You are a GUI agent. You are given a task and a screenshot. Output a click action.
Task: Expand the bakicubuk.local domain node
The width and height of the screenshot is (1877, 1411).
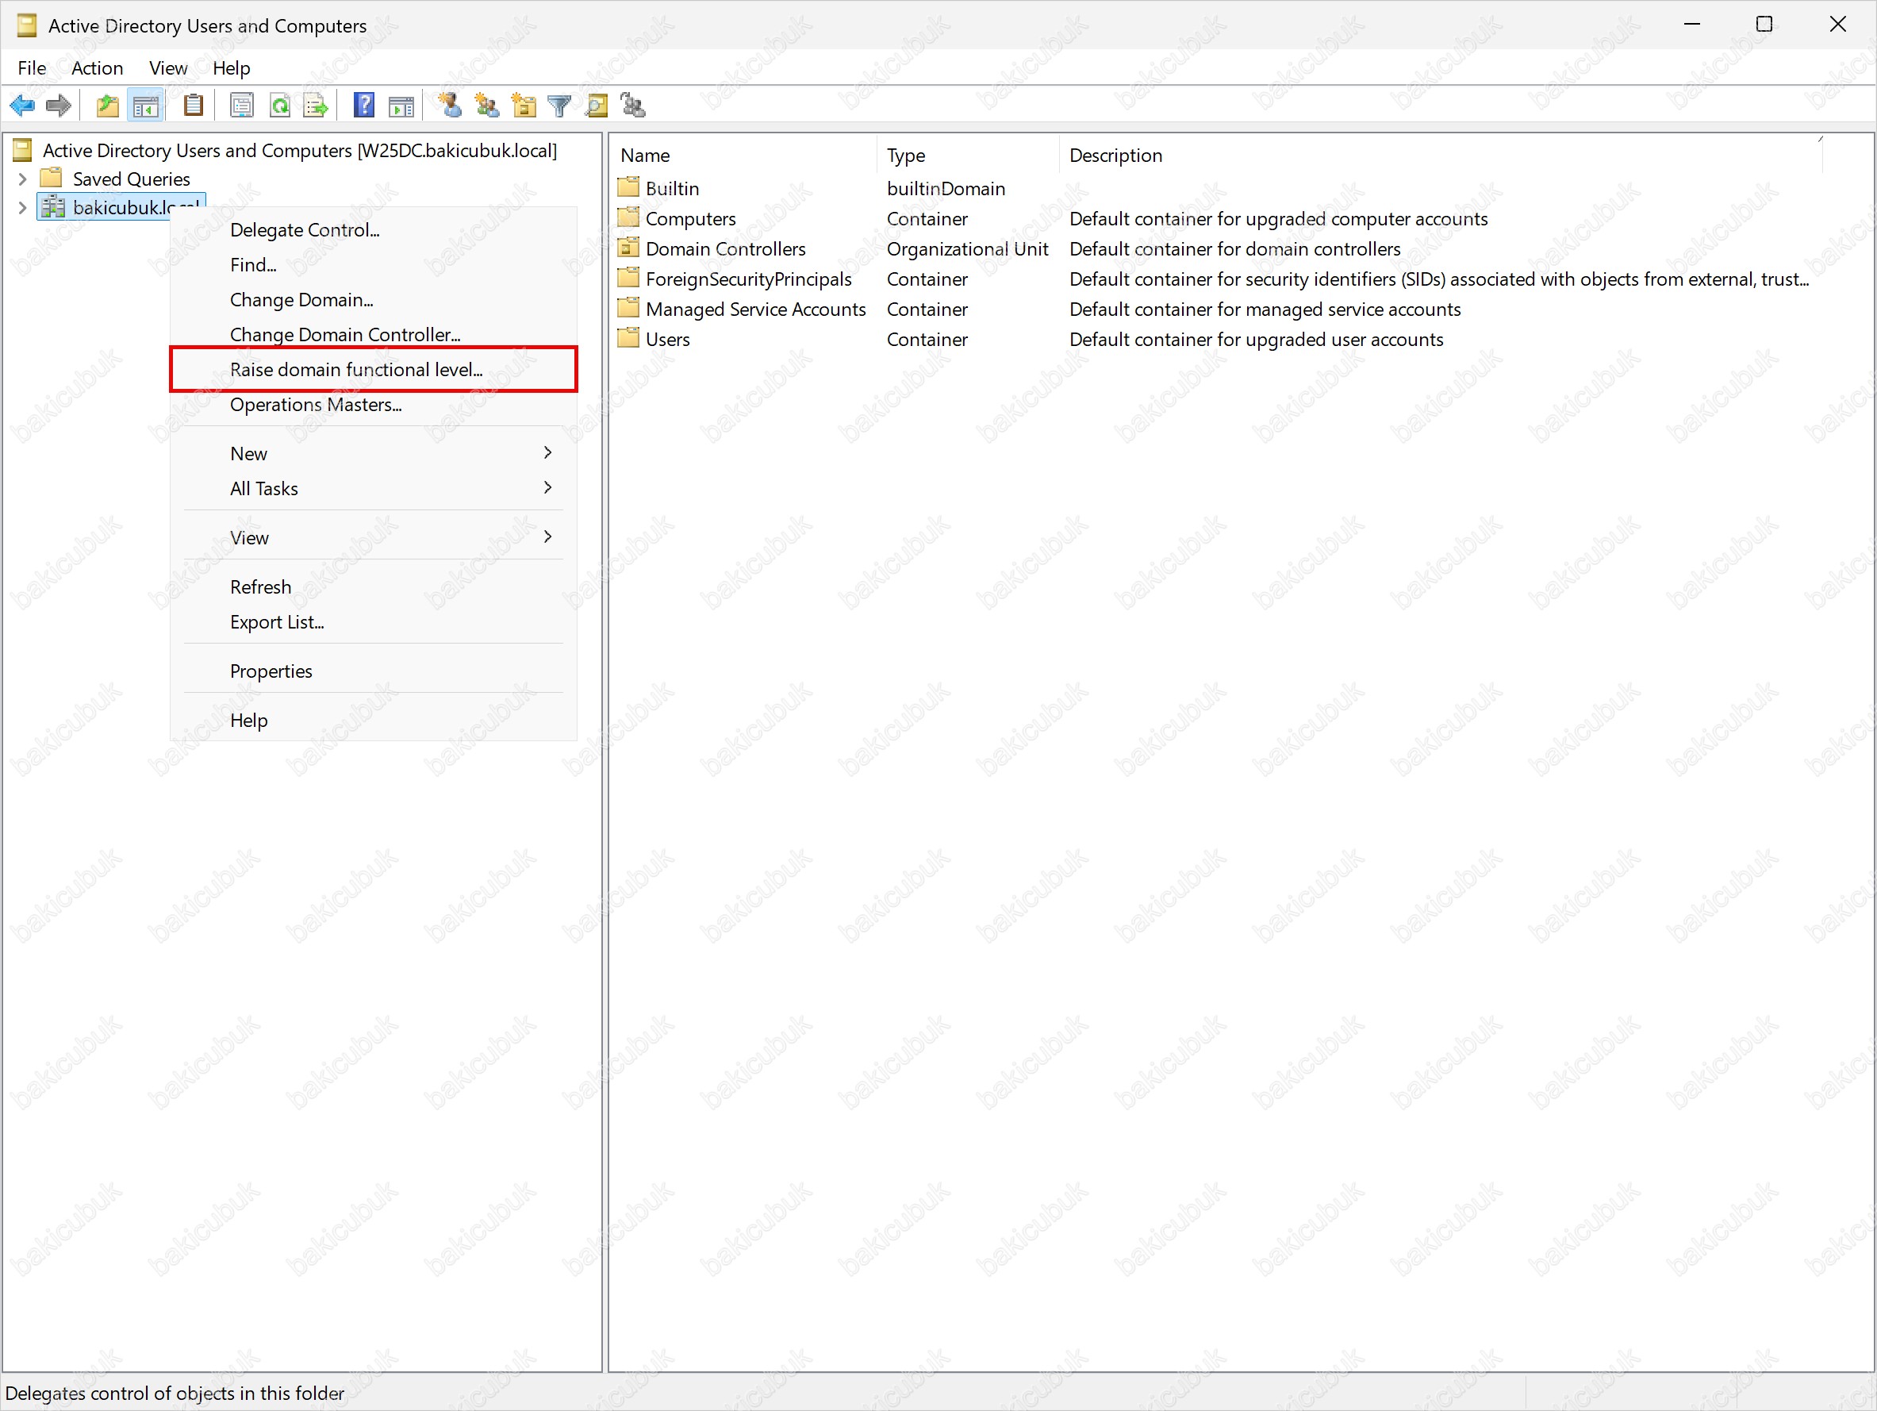pos(23,208)
